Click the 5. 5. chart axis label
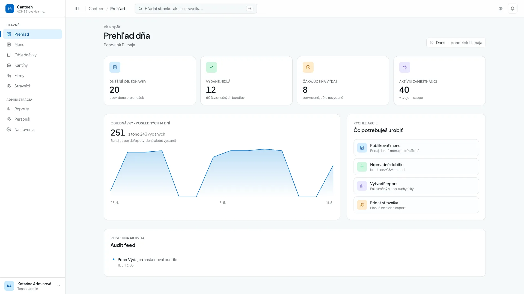Screen dimensions: 524x294 223,203
